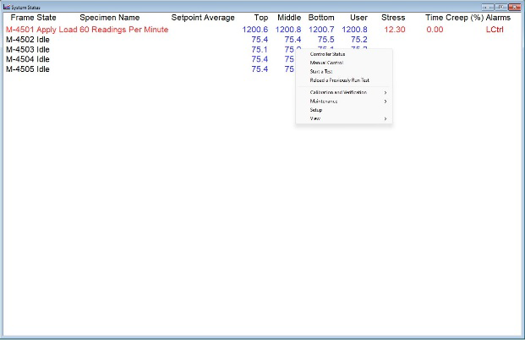
Task: Click the User column header
Action: tap(359, 18)
